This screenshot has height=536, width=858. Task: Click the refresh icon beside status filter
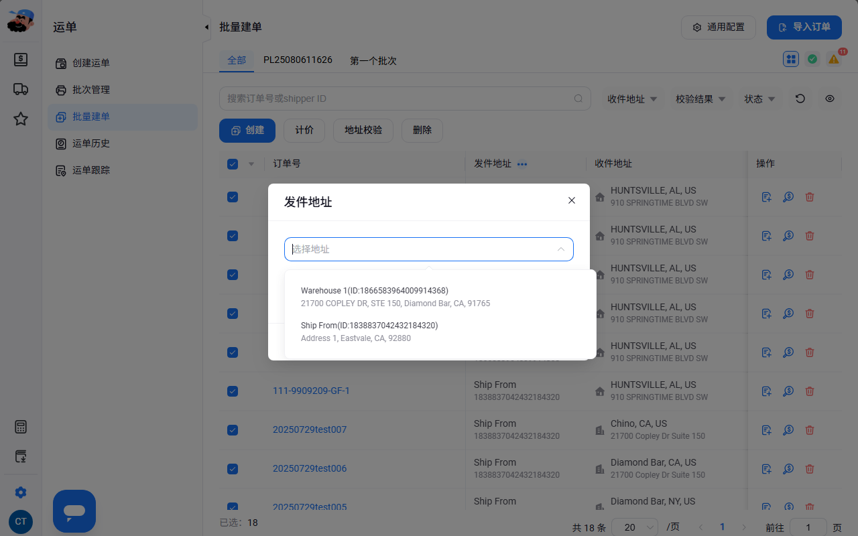[800, 98]
